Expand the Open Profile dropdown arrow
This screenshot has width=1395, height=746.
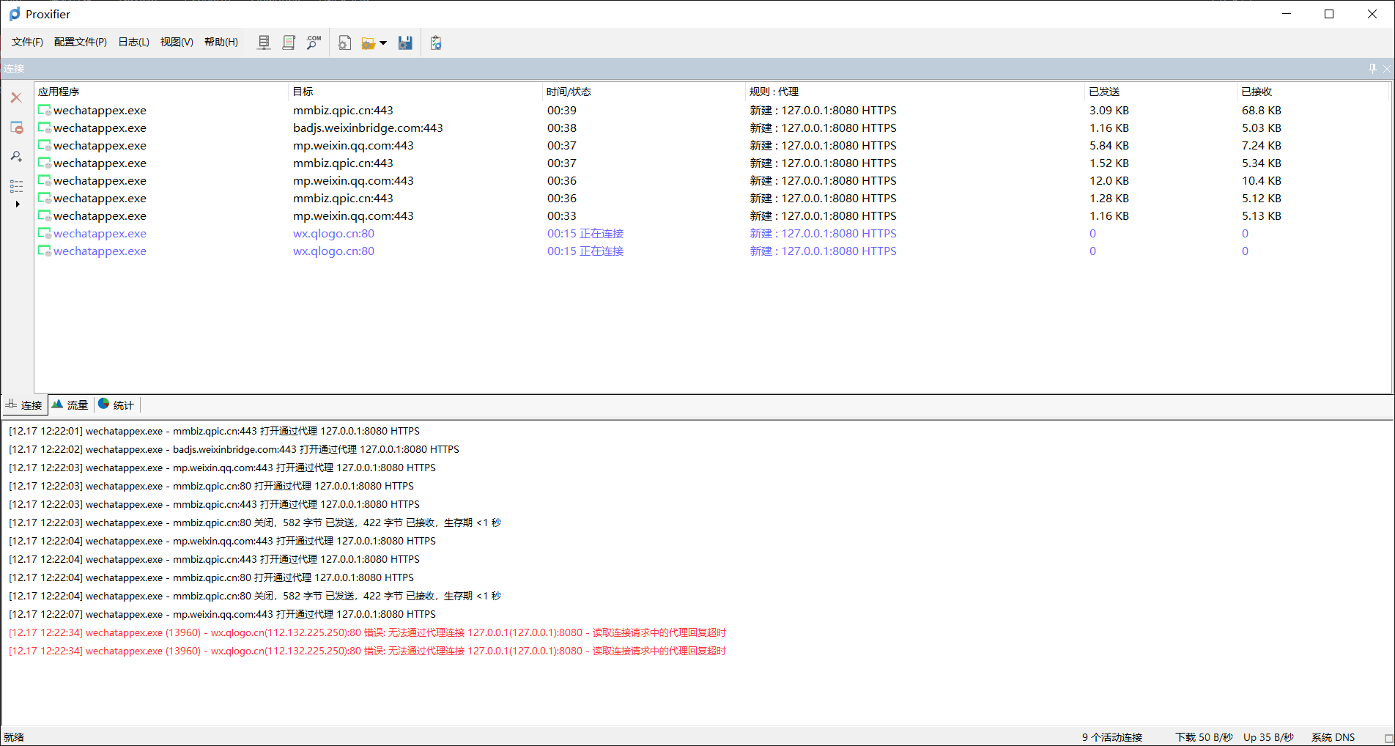tap(383, 43)
